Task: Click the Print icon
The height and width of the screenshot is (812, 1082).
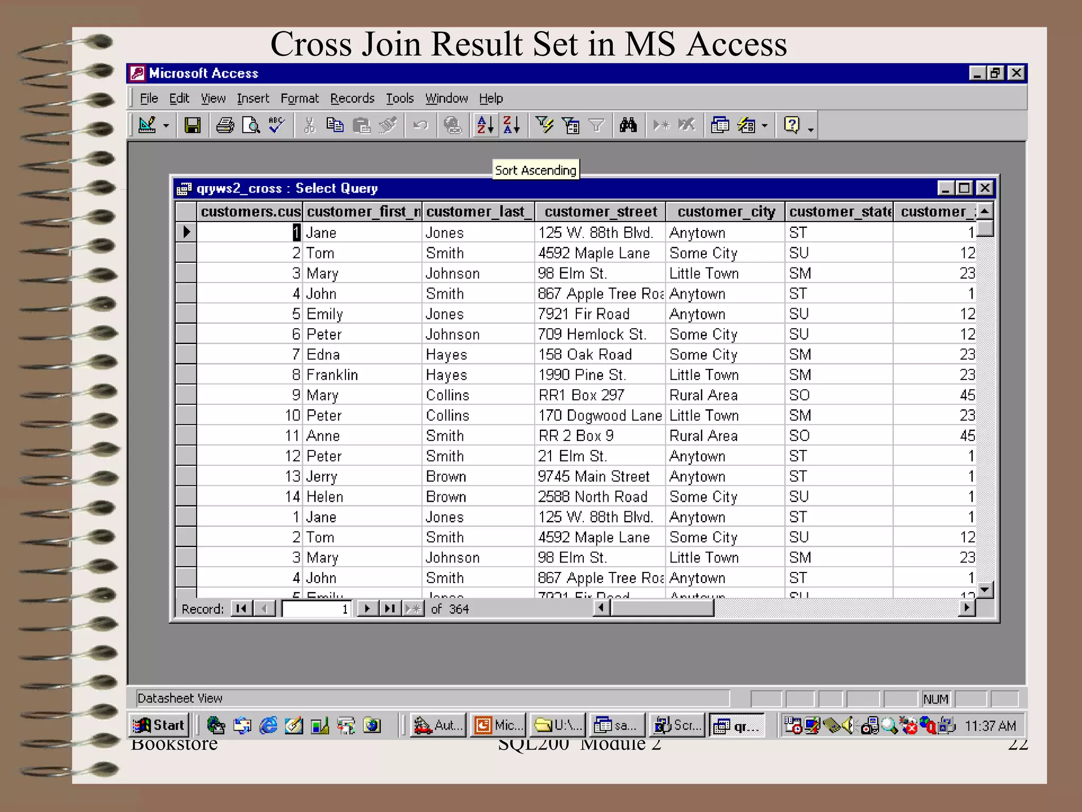Action: tap(225, 125)
